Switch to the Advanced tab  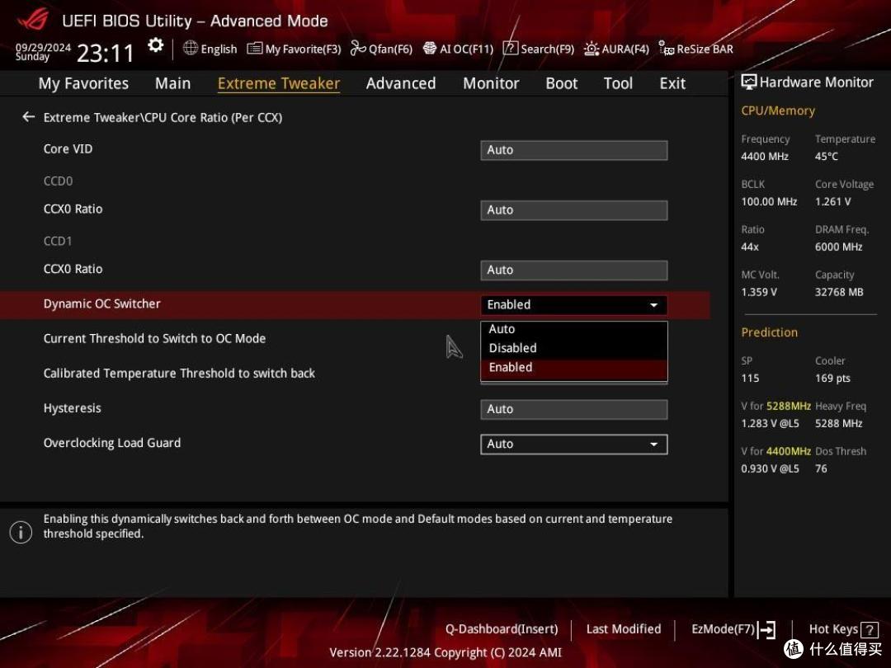click(400, 82)
